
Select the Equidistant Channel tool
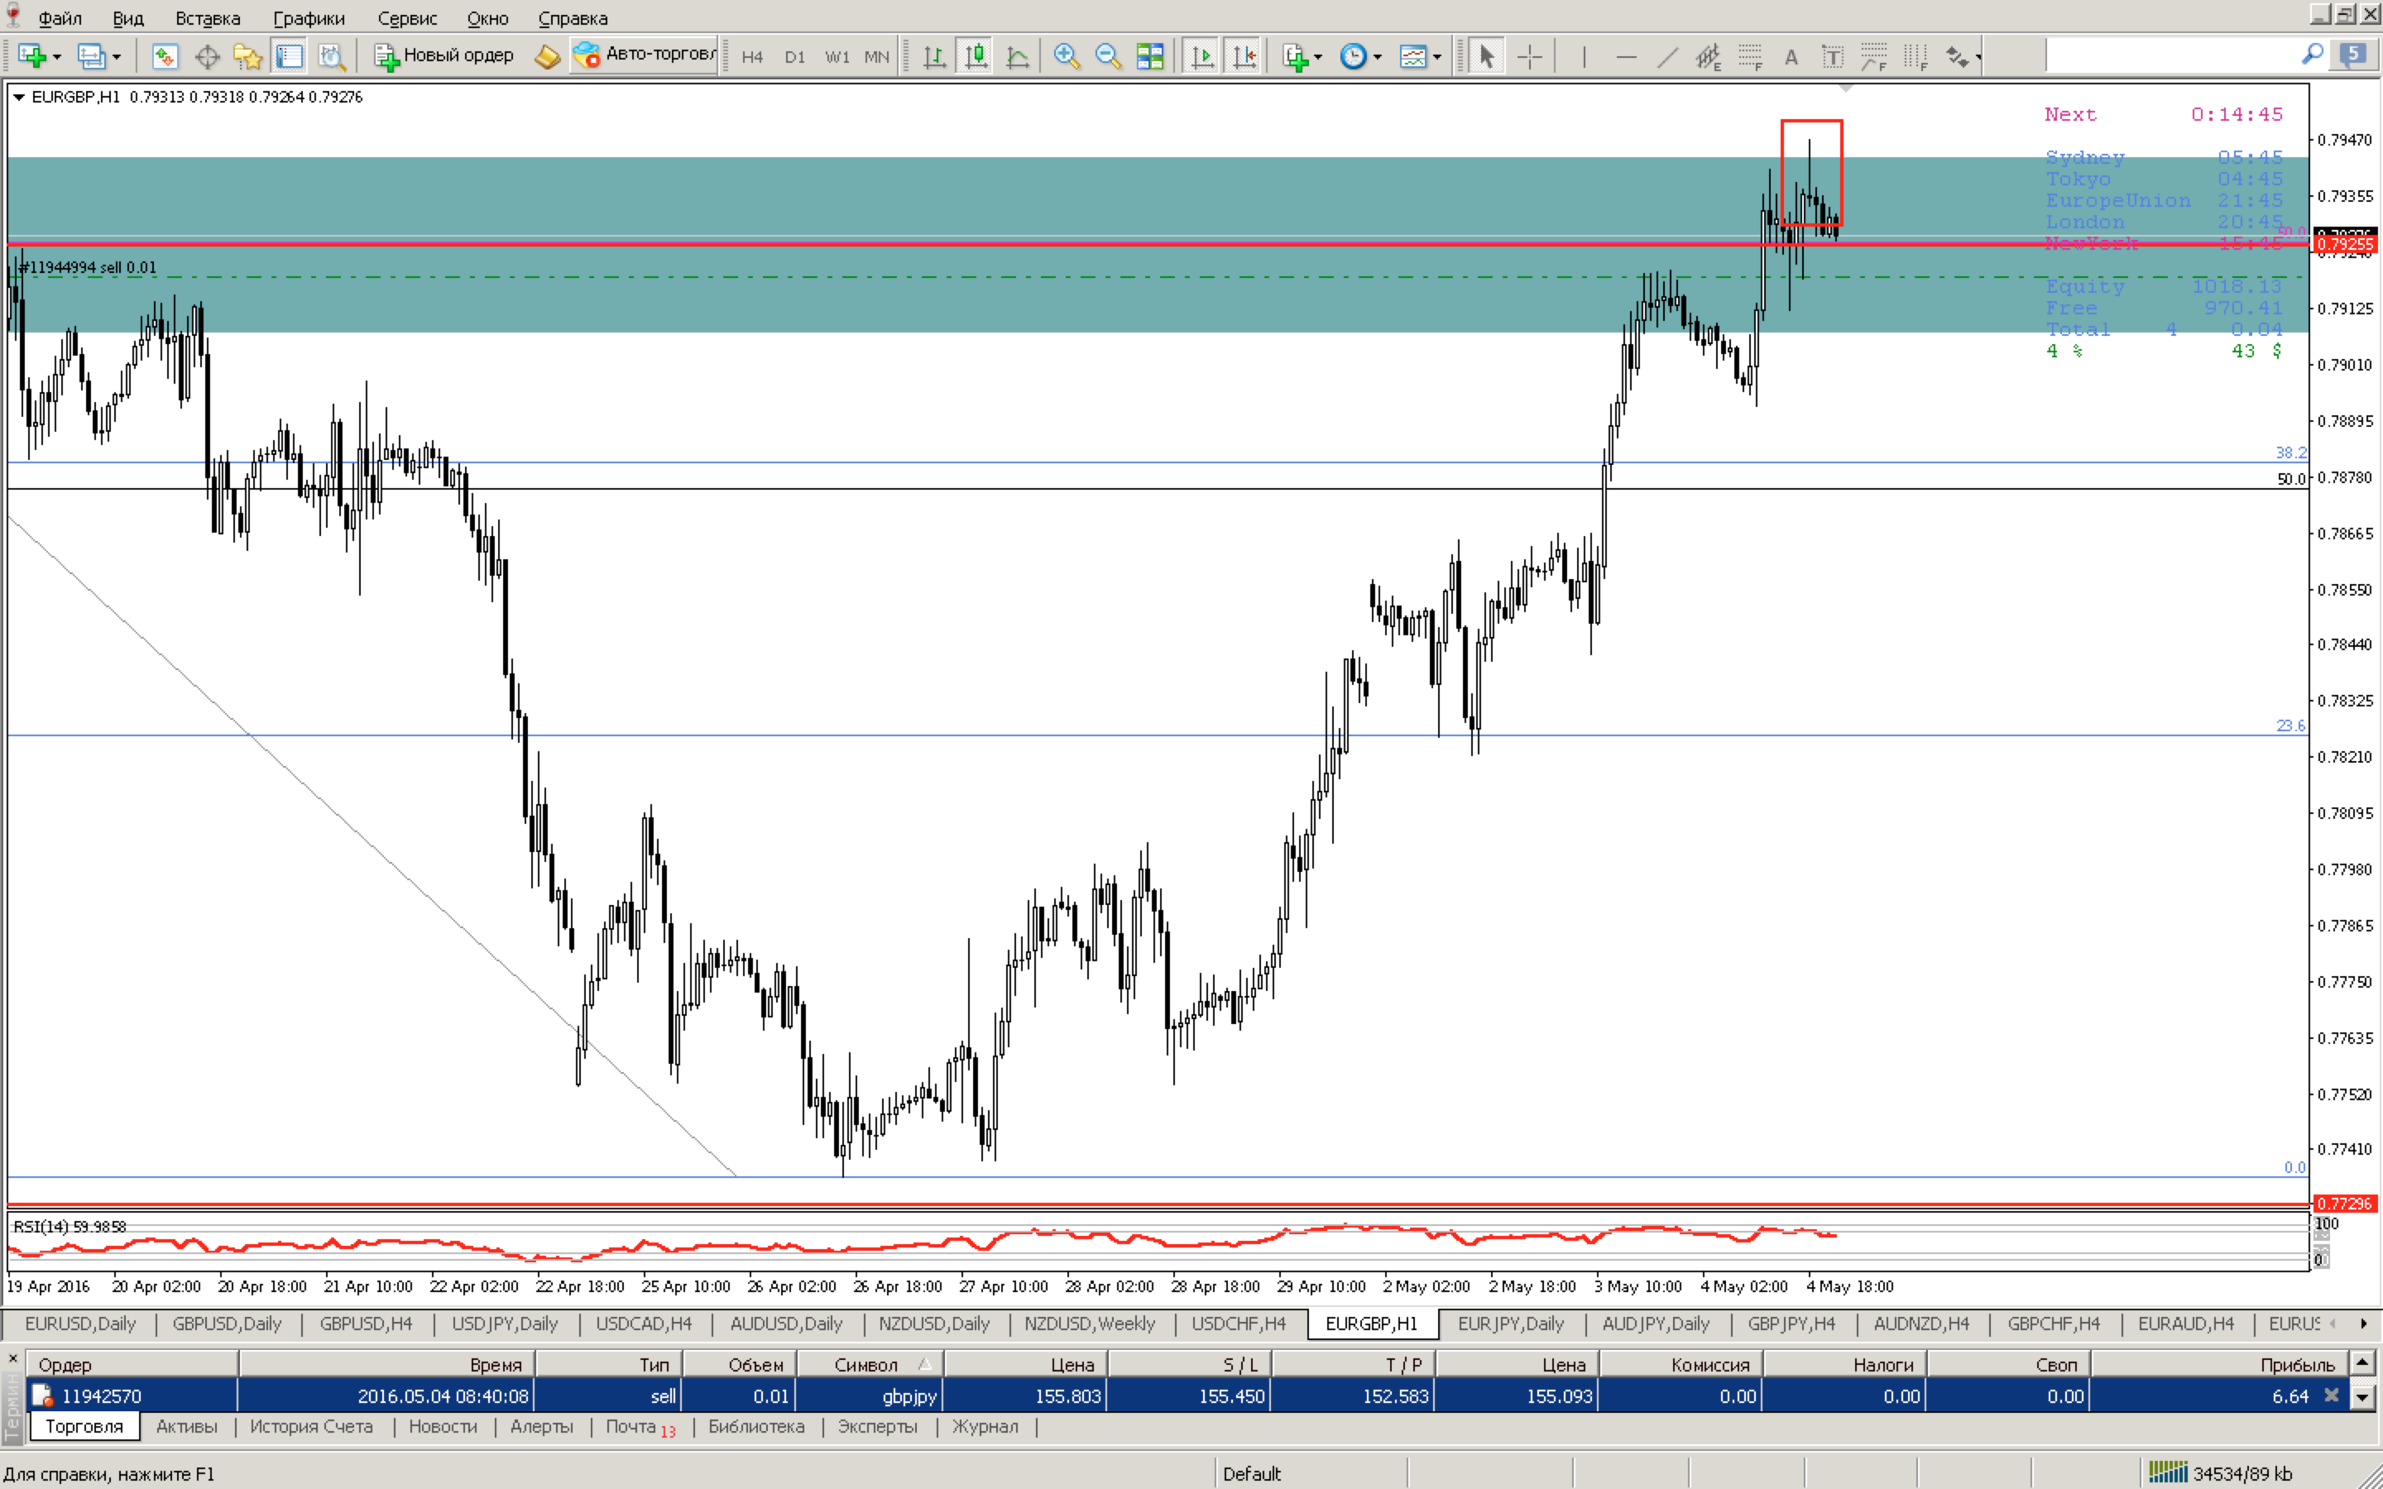pyautogui.click(x=1709, y=56)
